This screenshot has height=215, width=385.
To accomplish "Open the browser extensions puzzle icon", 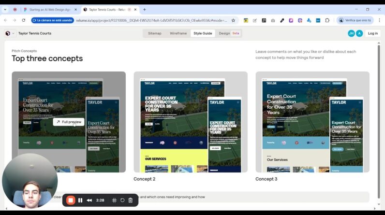I will [x=327, y=20].
